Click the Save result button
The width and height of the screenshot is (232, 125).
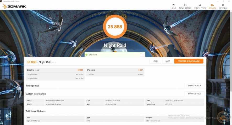pyautogui.click(x=168, y=61)
